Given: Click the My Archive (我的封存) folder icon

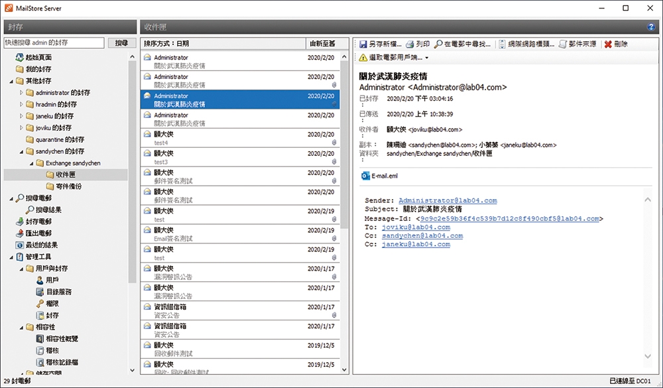Looking at the screenshot, I should 19,69.
